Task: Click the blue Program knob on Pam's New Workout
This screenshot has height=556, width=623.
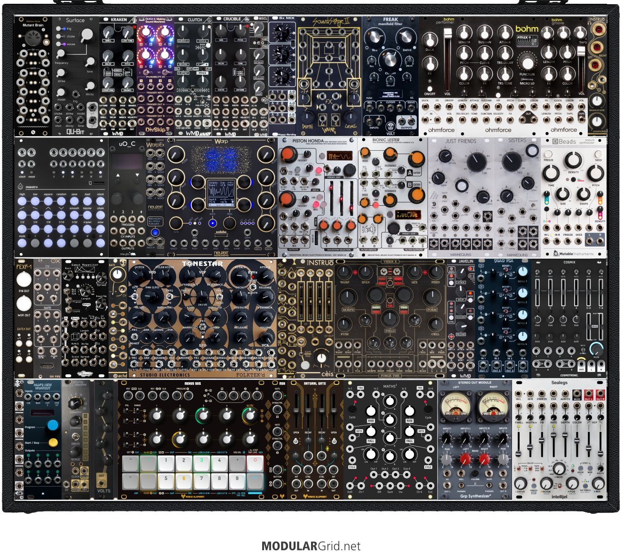Action: tap(53, 425)
